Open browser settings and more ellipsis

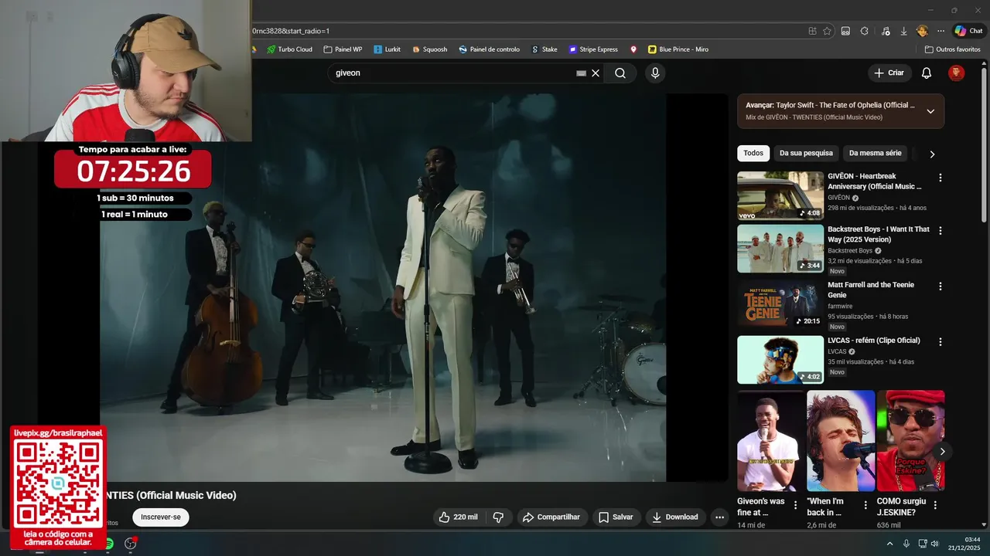tap(940, 31)
